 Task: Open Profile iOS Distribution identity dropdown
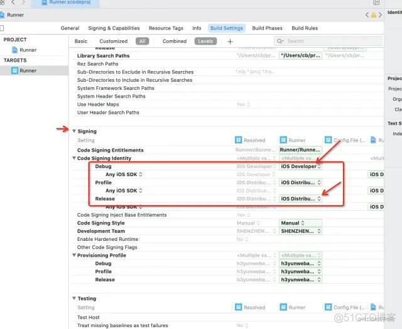click(x=300, y=182)
